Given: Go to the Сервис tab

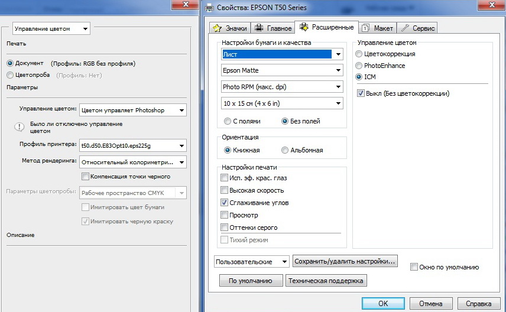Looking at the screenshot, I should 417,28.
